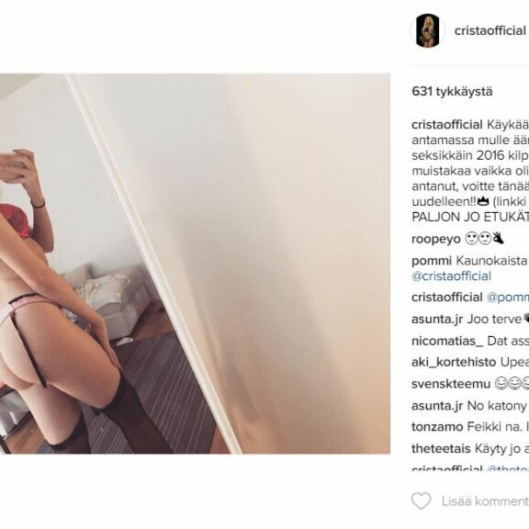The image size is (529, 529).
Task: Open cristaofficial profile avatar
Action: click(427, 30)
